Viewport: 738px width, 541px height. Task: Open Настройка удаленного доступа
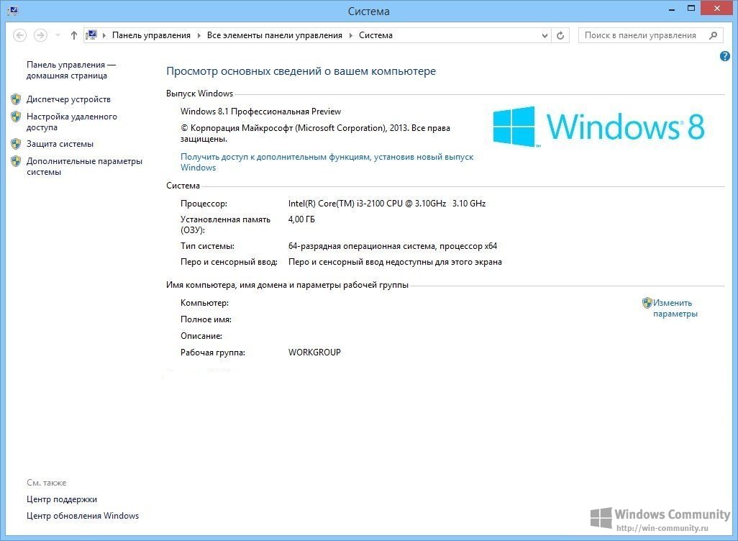coord(72,122)
